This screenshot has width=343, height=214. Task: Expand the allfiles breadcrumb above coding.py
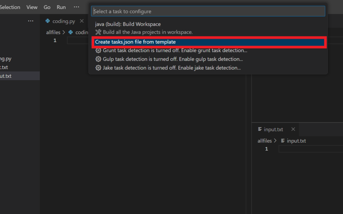coord(53,32)
